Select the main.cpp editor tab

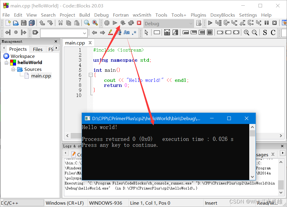75,43
